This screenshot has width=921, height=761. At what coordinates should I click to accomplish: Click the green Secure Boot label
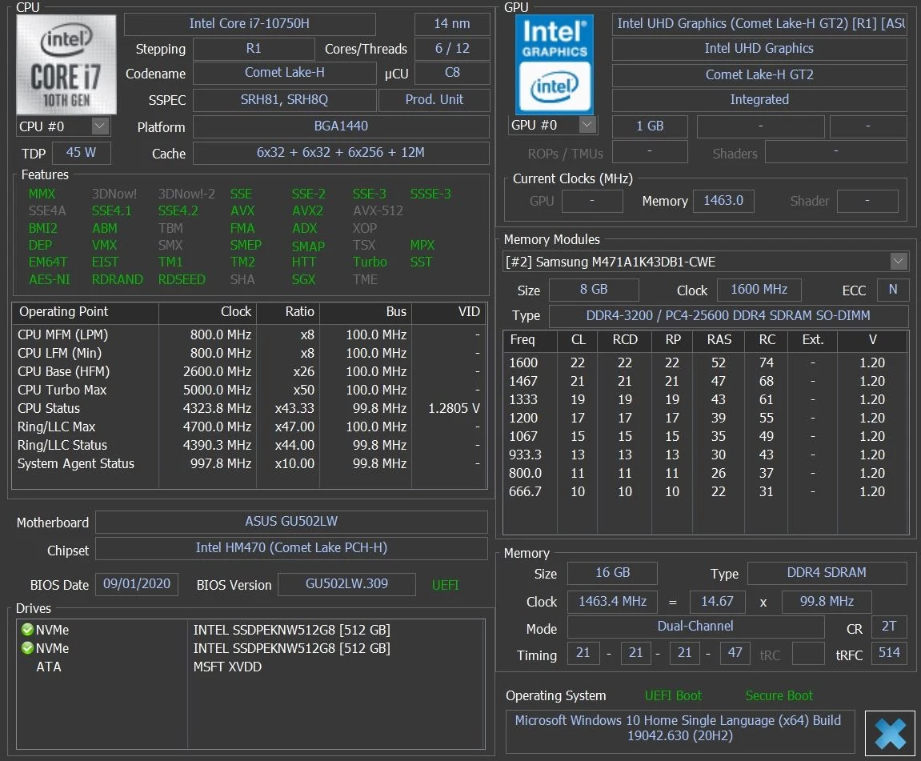point(779,696)
